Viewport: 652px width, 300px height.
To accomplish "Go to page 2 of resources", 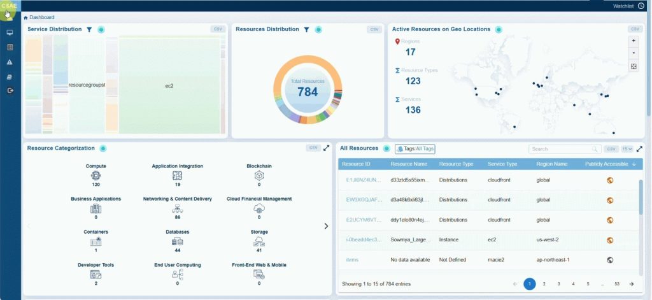I will pyautogui.click(x=544, y=283).
